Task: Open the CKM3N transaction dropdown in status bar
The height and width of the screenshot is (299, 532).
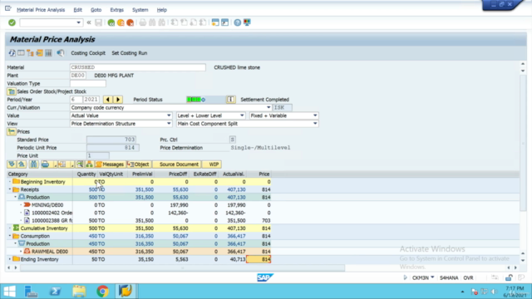Action: pos(432,277)
